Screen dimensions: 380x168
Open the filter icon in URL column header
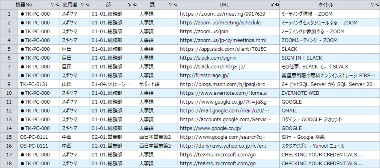pos(272,5)
